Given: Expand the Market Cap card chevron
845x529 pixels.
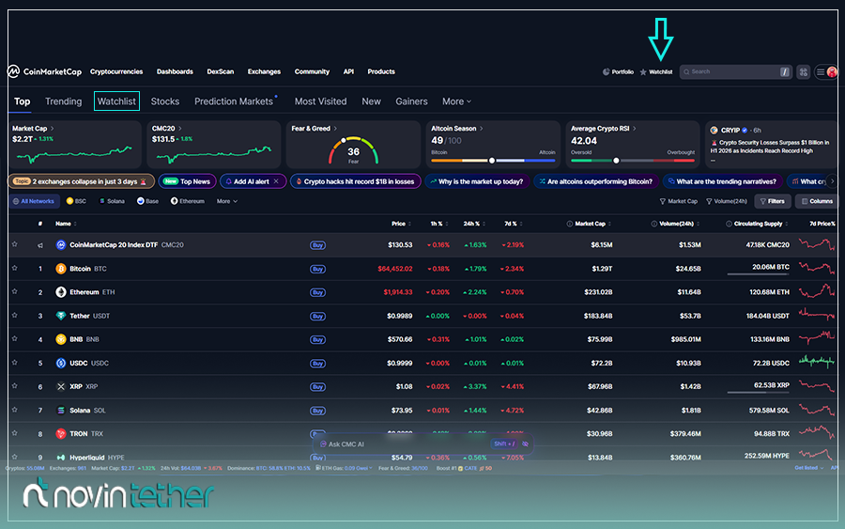Looking at the screenshot, I should click(52, 129).
